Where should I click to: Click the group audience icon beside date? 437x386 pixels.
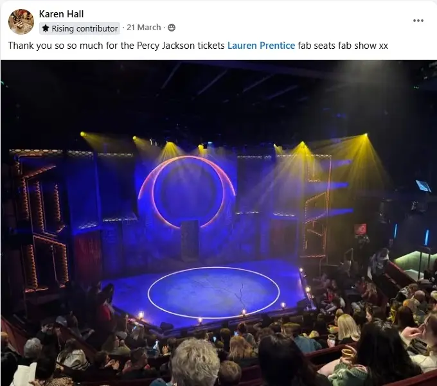[172, 28]
